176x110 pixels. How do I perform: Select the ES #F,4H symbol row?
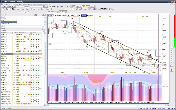click(x=21, y=85)
